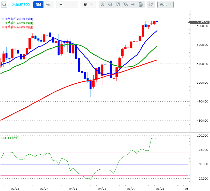The width and height of the screenshot is (210, 191).
Task: Open the chart type dropdown
Action: coord(88,5)
